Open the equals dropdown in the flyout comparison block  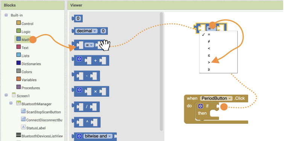pos(89,45)
